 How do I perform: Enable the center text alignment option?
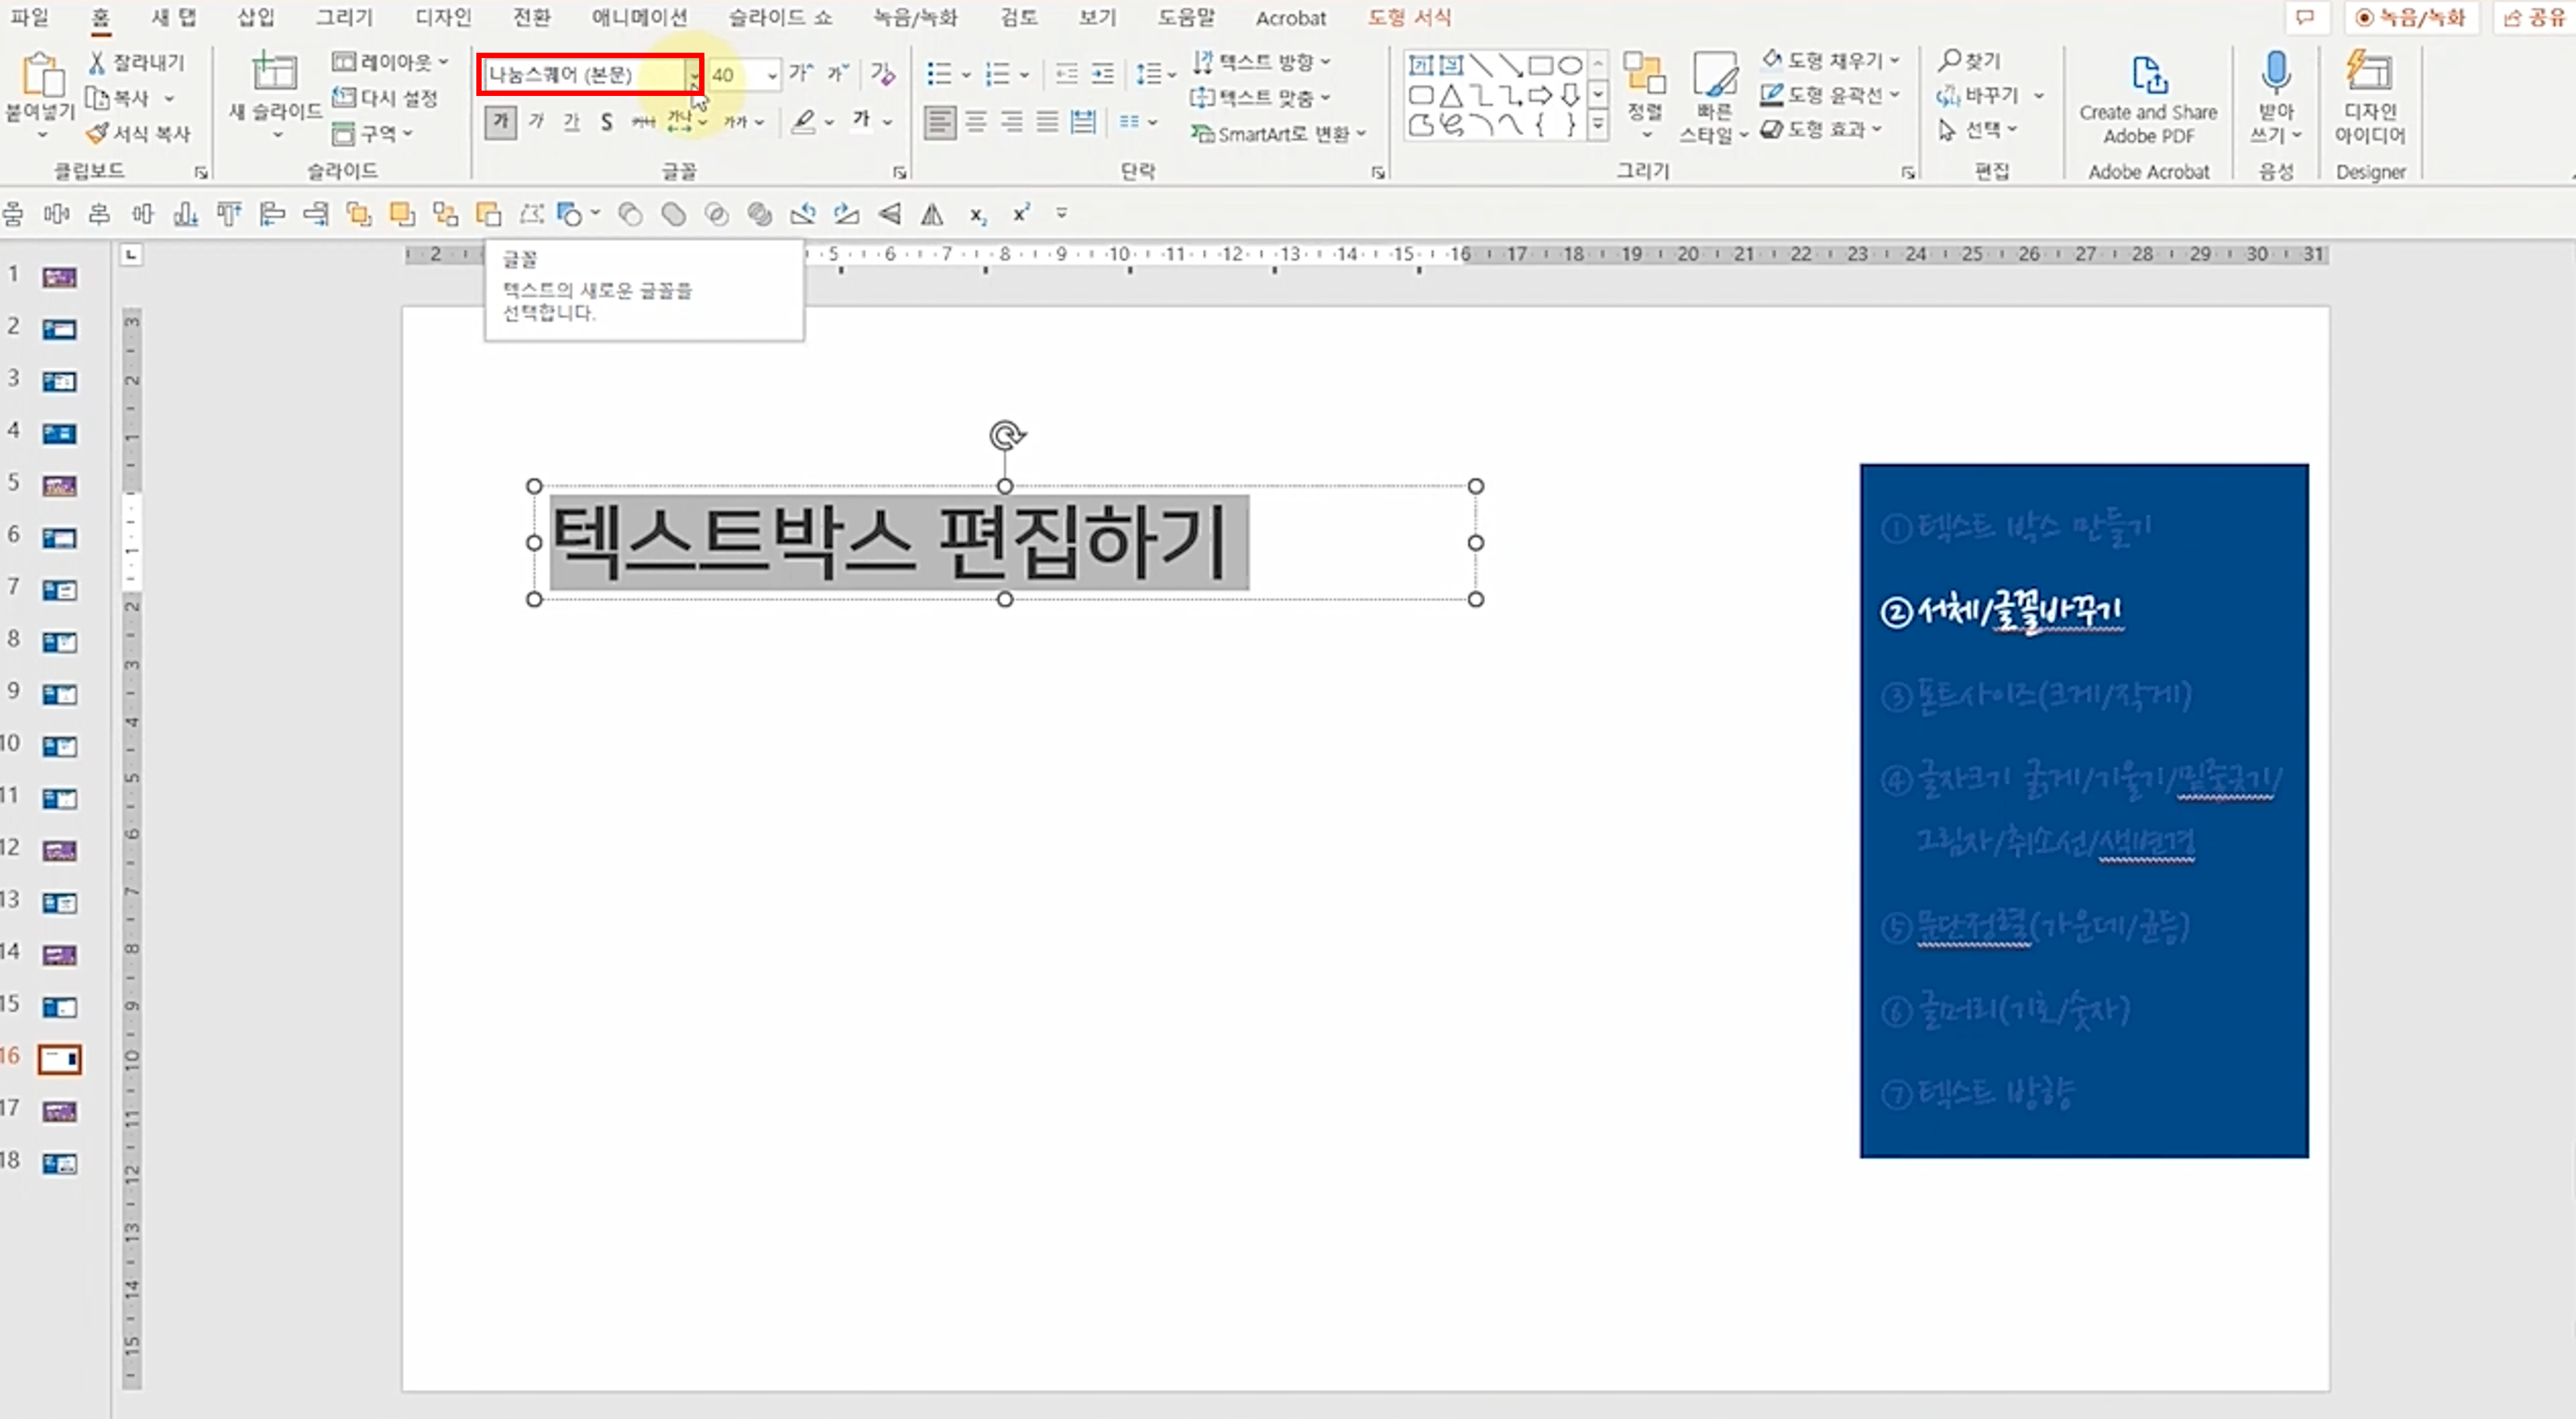coord(976,122)
